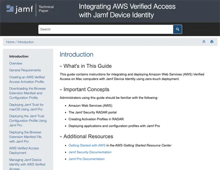Click the Technical Paper label in header
Screen dimensions: 220x170
click(46, 9)
